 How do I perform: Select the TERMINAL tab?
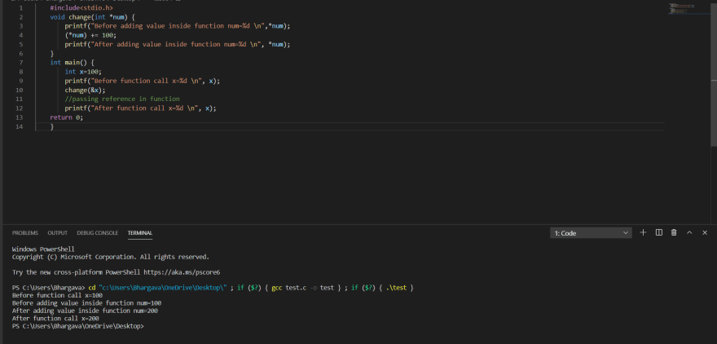140,233
